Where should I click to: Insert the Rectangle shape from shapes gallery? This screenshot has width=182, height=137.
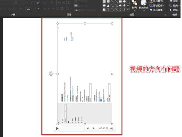[x=120, y=1]
